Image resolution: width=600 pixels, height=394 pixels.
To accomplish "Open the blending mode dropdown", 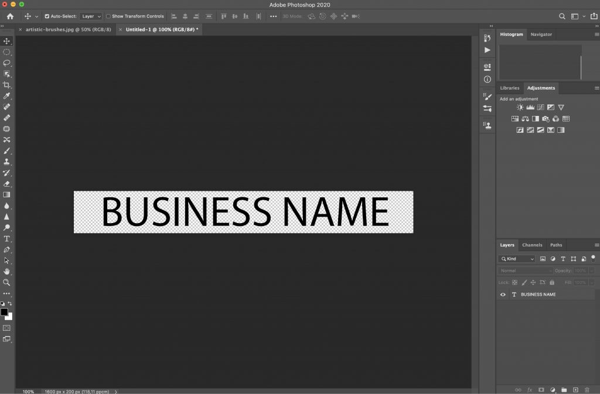I will (523, 270).
